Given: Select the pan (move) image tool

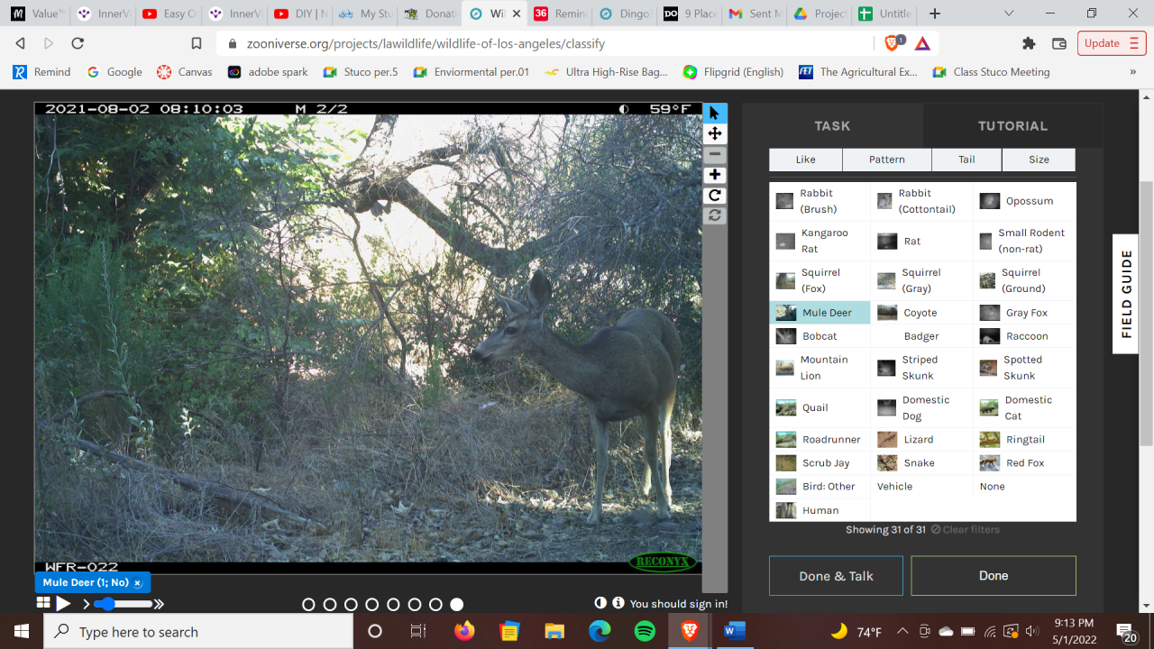Looking at the screenshot, I should 714,133.
